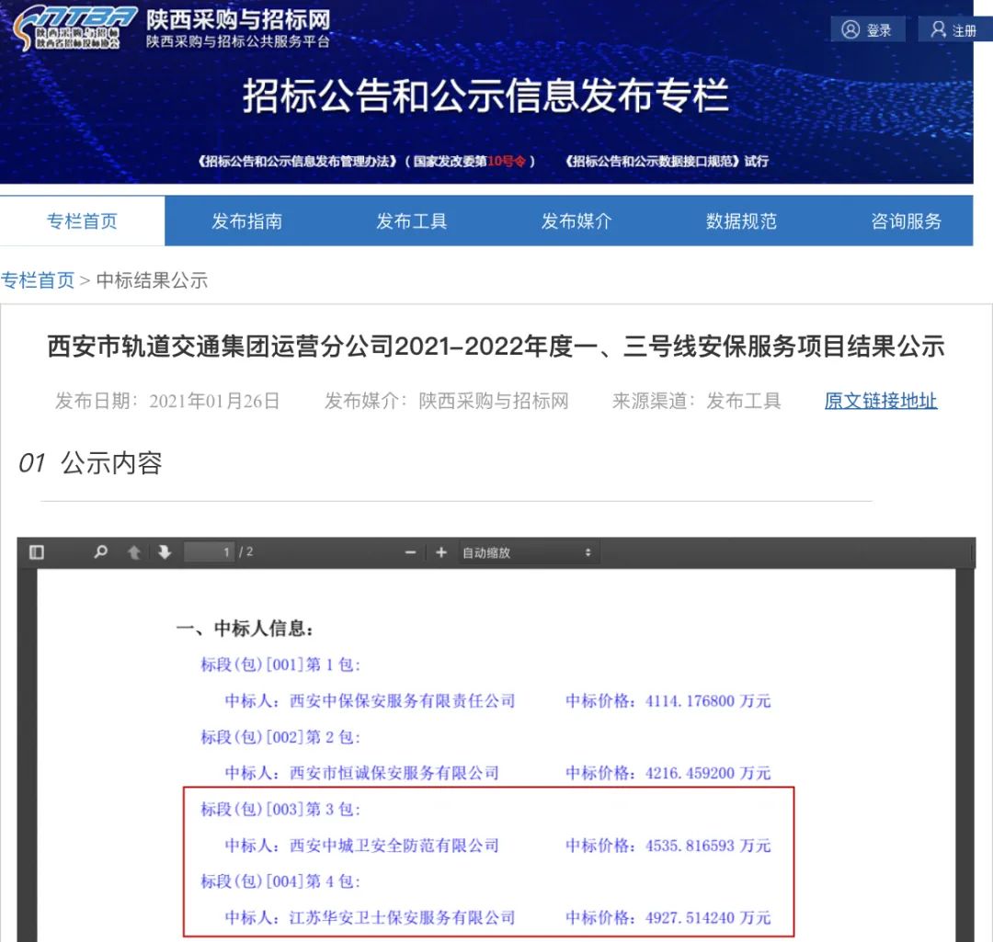Open the 自动缩放 zoom dropdown
Viewport: 993px width, 942px height.
527,552
